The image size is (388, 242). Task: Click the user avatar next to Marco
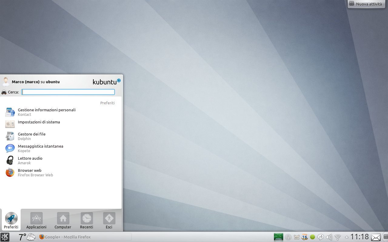point(5,81)
